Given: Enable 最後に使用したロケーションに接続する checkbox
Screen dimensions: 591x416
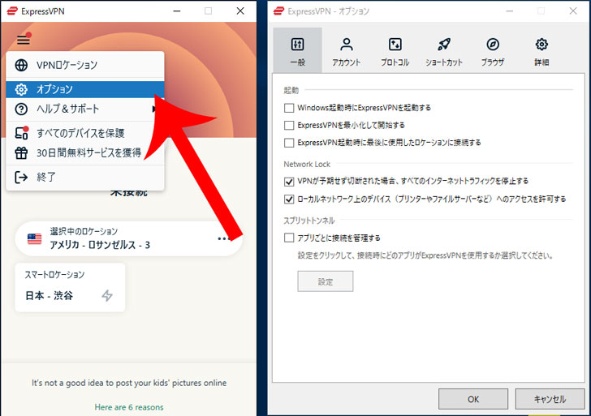Looking at the screenshot, I should pos(289,143).
